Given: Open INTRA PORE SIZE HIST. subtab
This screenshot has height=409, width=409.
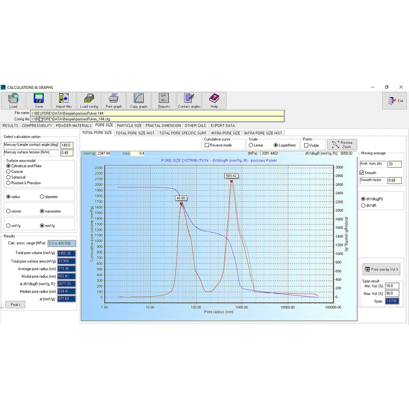Looking at the screenshot, I should click(263, 133).
